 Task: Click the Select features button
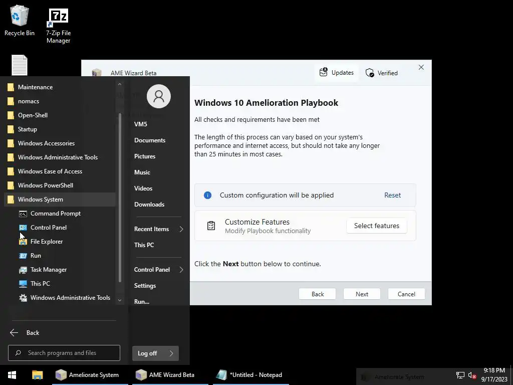pos(377,226)
